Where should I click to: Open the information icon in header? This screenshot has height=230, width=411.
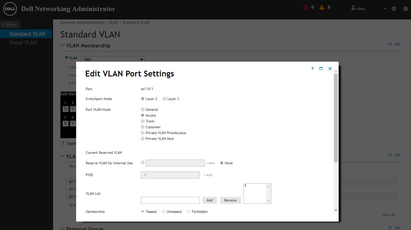[x=405, y=9]
